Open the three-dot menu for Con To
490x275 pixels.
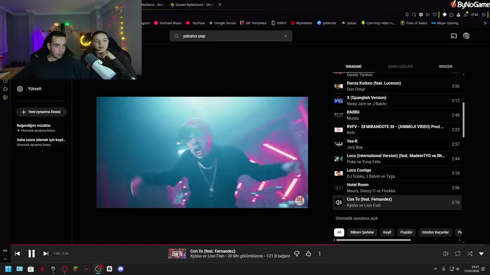point(320,254)
